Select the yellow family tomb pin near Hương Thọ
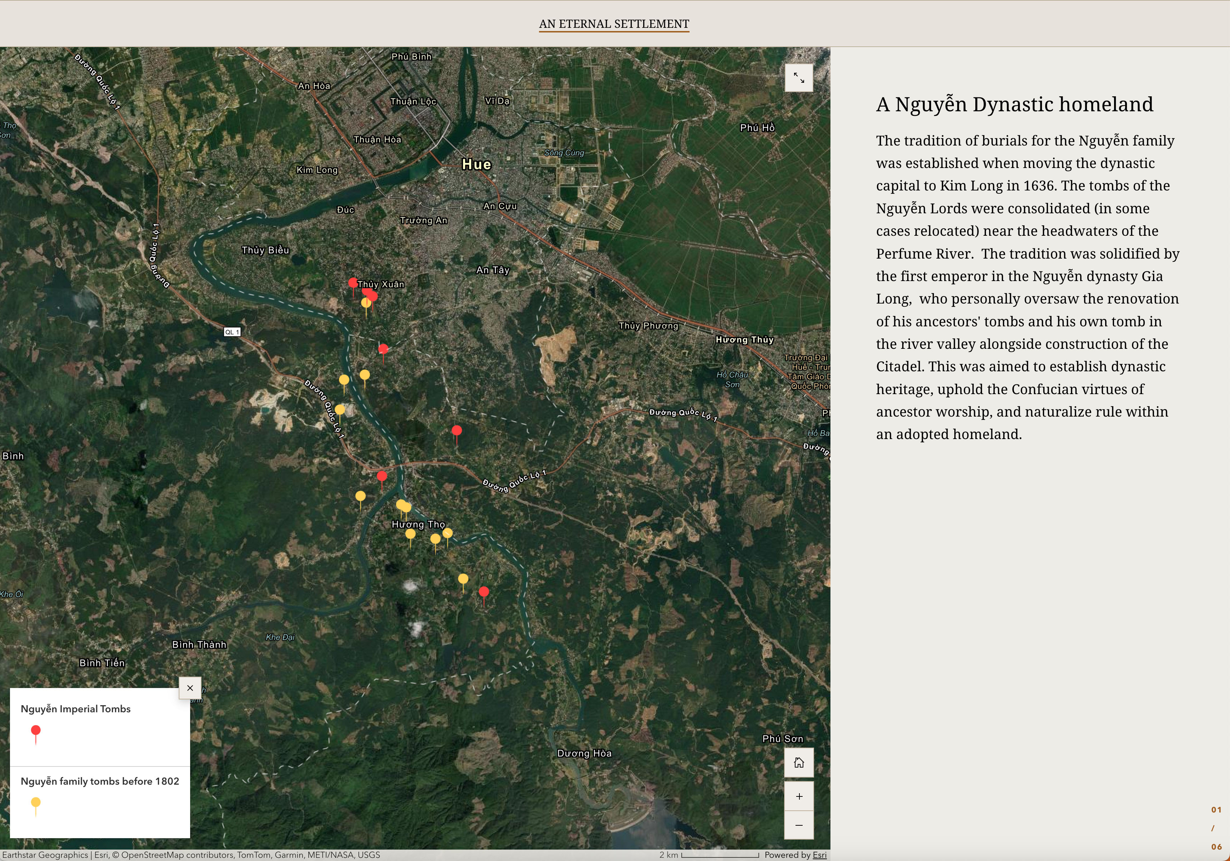The image size is (1230, 861). (x=410, y=534)
